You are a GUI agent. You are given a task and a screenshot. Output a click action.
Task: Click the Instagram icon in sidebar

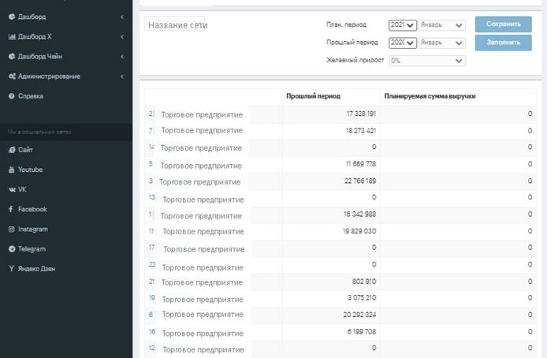12,229
